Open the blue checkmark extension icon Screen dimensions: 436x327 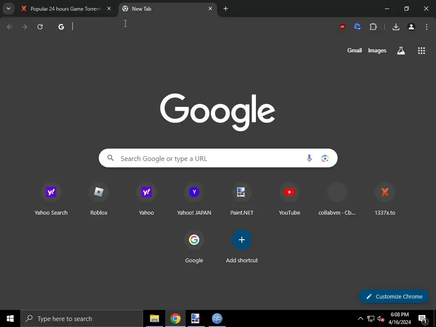tap(357, 27)
